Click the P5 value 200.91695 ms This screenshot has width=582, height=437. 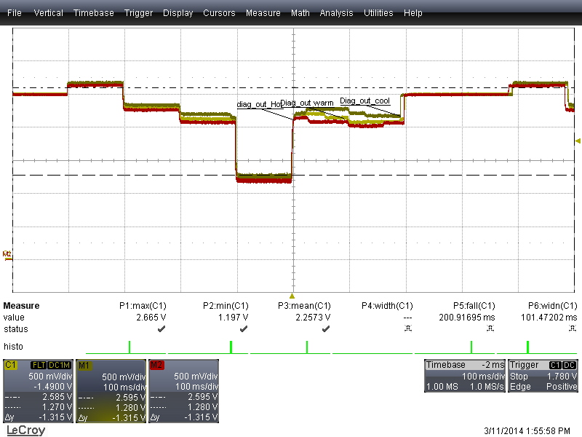coord(467,318)
